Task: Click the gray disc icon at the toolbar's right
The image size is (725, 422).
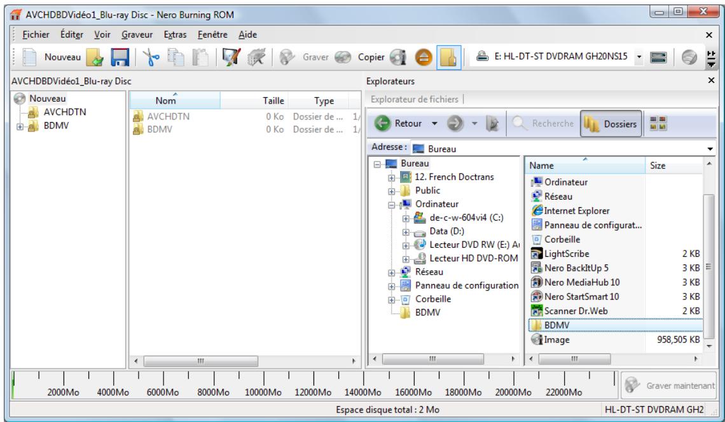Action: [x=689, y=57]
